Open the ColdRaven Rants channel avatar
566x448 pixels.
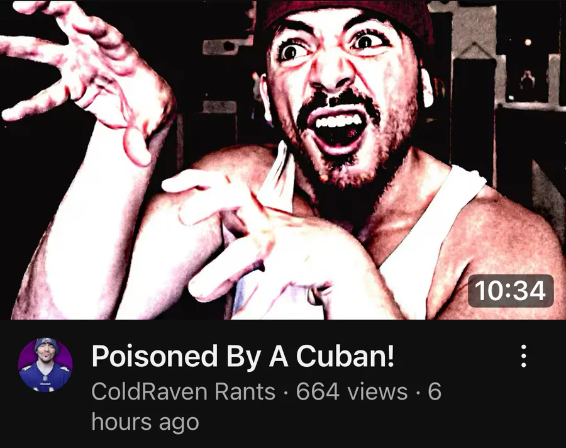click(45, 366)
